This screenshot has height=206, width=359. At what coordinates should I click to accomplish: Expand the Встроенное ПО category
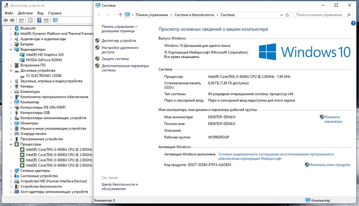click(x=11, y=65)
